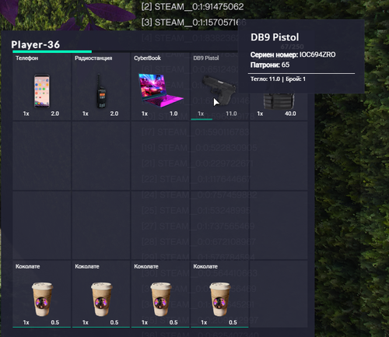
Task: Select the leftmost Кохолате coffee cup
Action: point(42,299)
